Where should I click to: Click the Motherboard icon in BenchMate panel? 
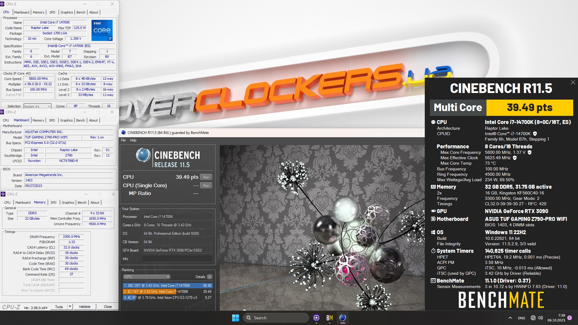[433, 219]
